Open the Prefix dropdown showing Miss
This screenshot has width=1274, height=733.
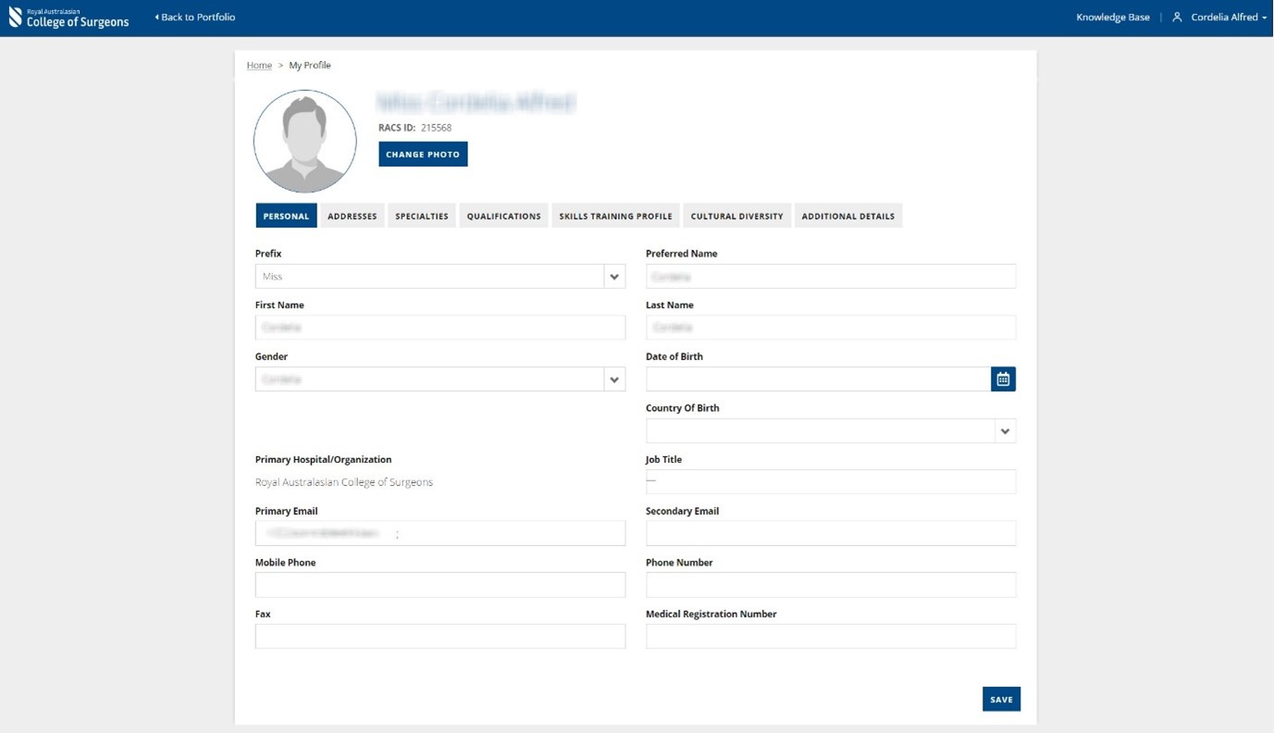point(614,276)
